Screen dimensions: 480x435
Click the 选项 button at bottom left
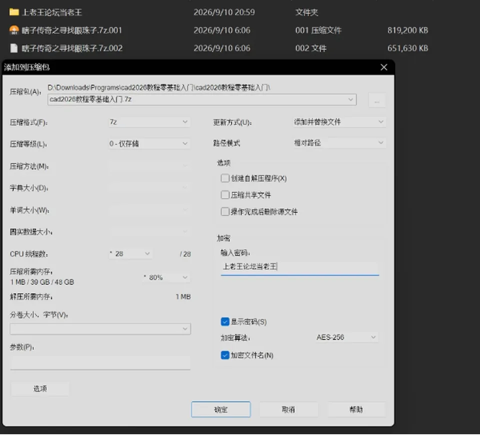[40, 389]
